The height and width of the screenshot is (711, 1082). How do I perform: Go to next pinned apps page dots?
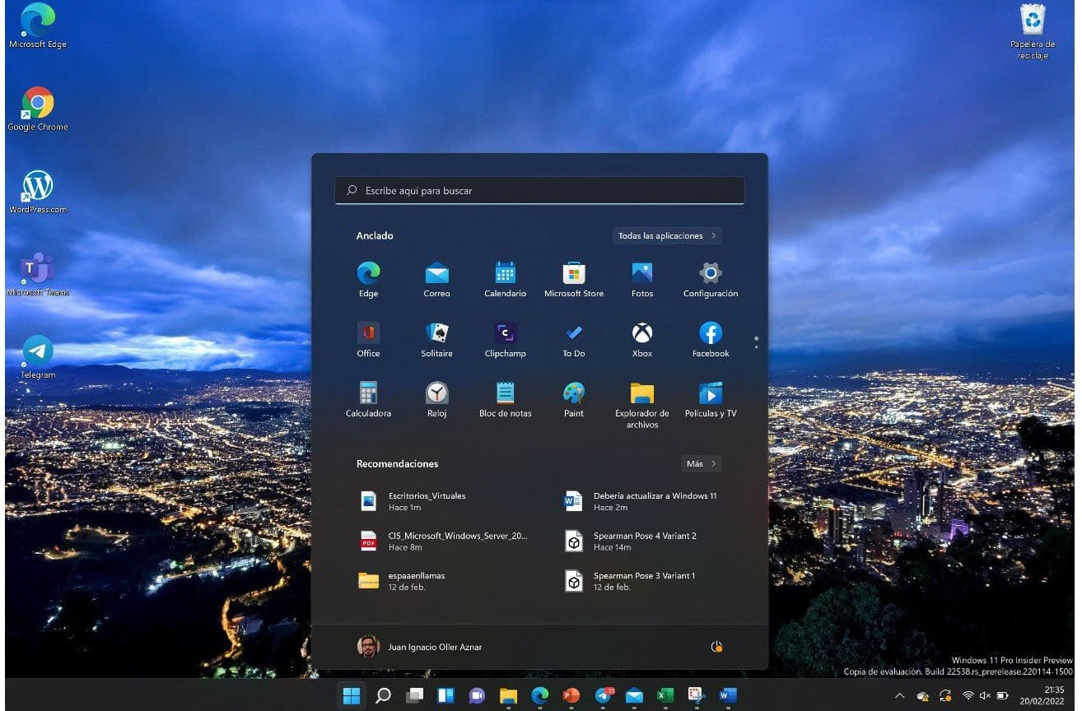click(x=756, y=342)
